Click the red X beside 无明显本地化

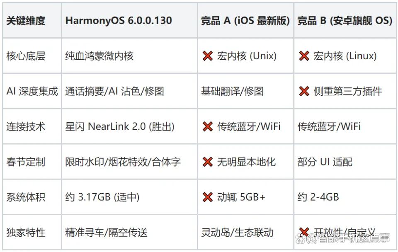[208, 162]
